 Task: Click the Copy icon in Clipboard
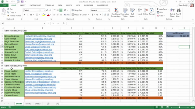pos(8,12)
